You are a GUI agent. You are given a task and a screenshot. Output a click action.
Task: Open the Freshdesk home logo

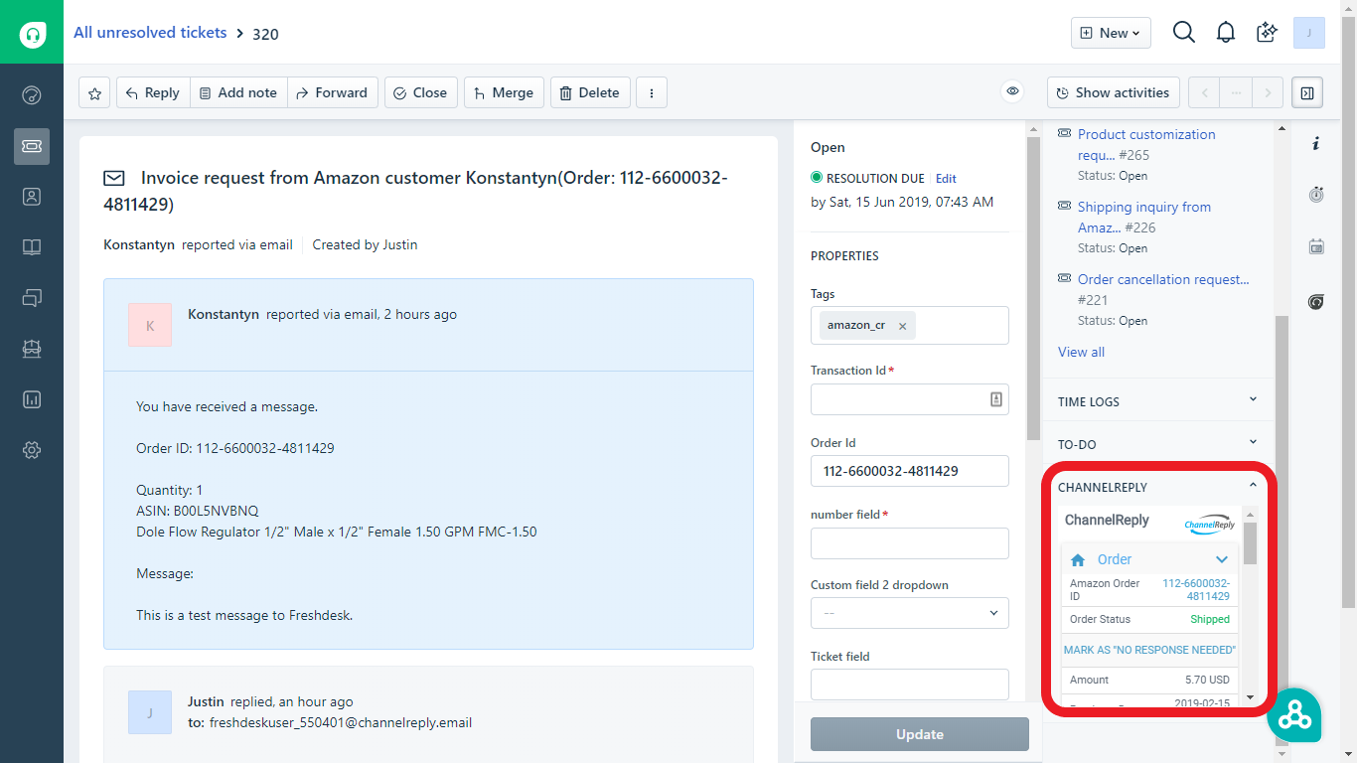pyautogui.click(x=32, y=35)
